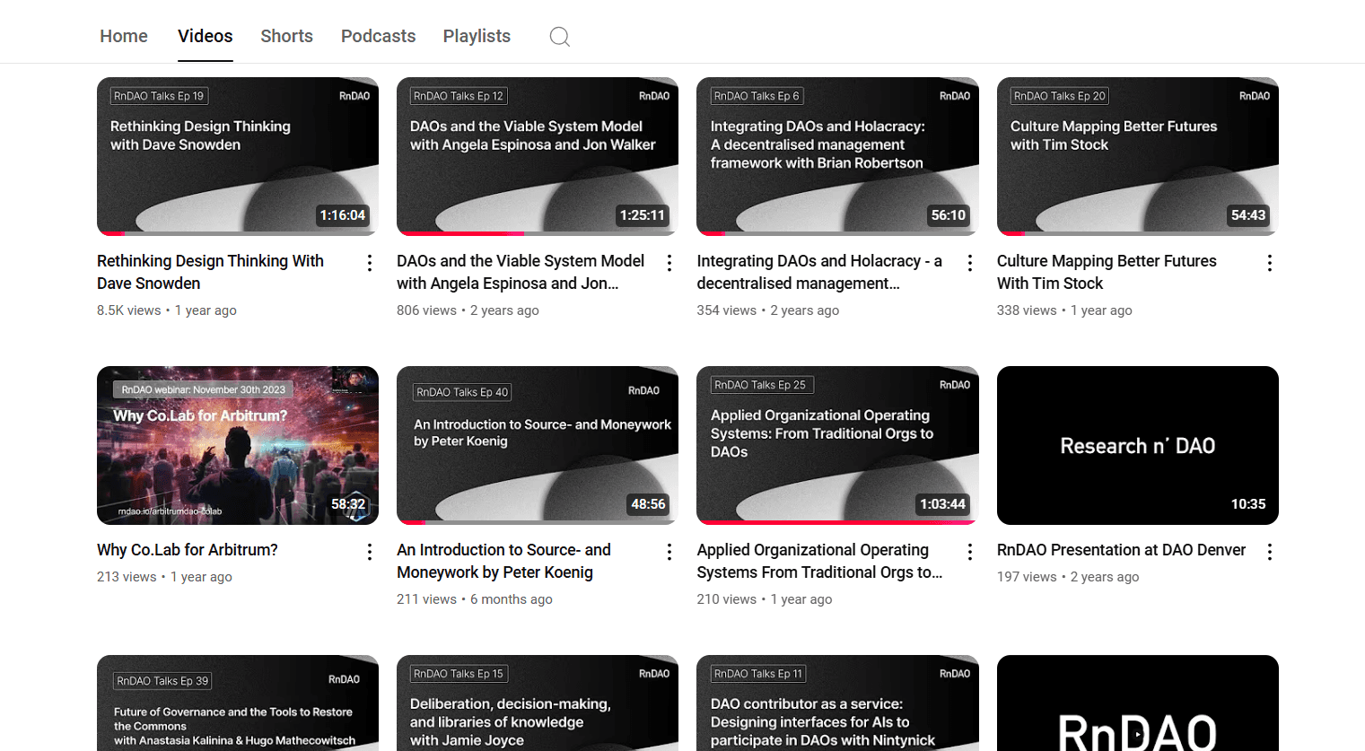
Task: Click the '211 views • 6 months ago' text
Action: (x=475, y=599)
